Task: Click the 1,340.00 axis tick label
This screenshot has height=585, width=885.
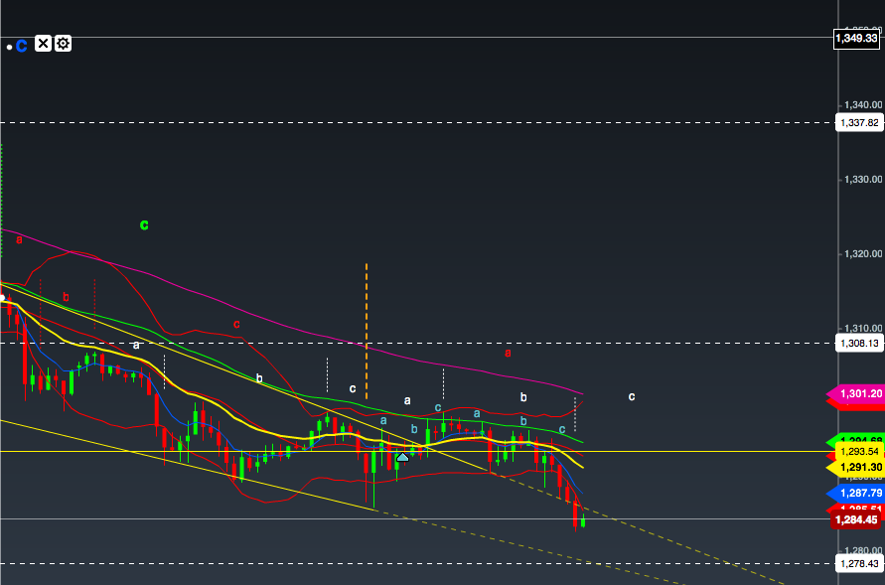Action: (x=863, y=105)
